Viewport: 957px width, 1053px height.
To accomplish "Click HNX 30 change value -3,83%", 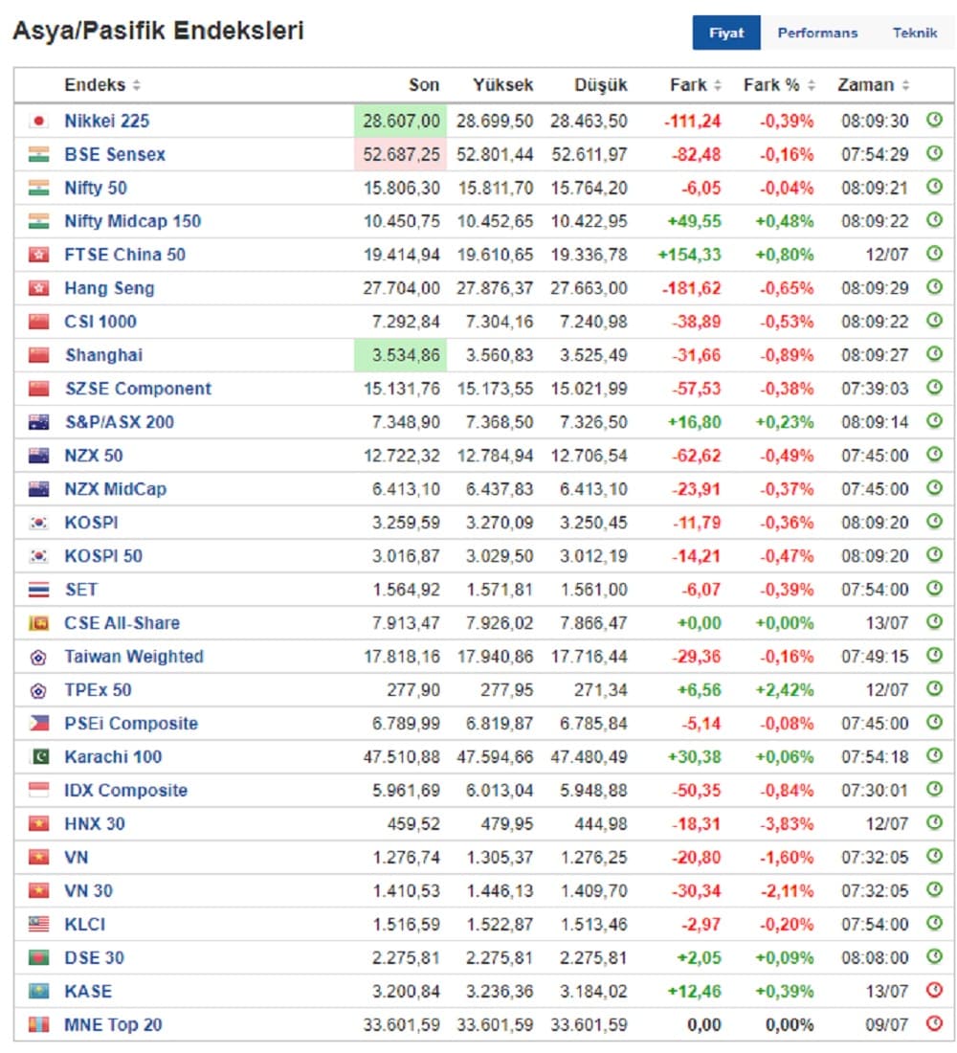I will tap(787, 823).
